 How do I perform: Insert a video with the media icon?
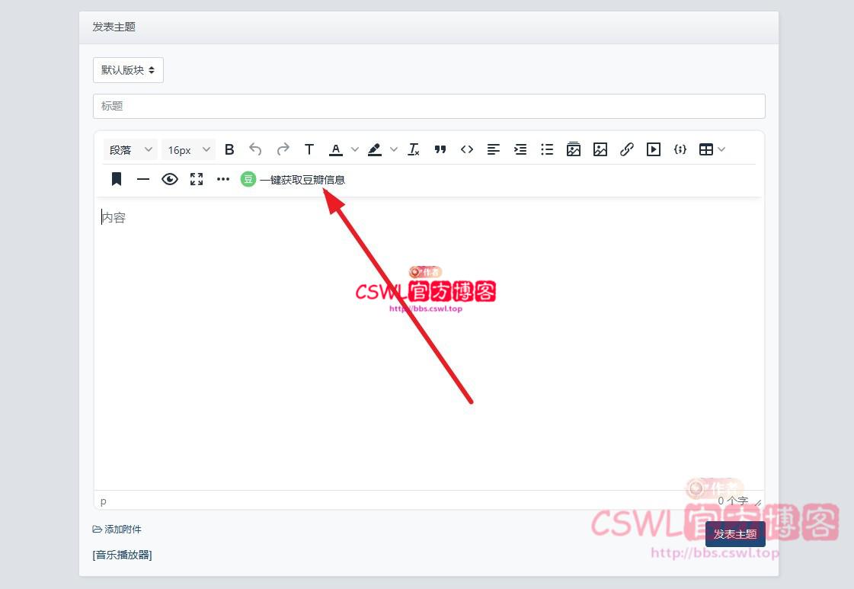tap(654, 149)
